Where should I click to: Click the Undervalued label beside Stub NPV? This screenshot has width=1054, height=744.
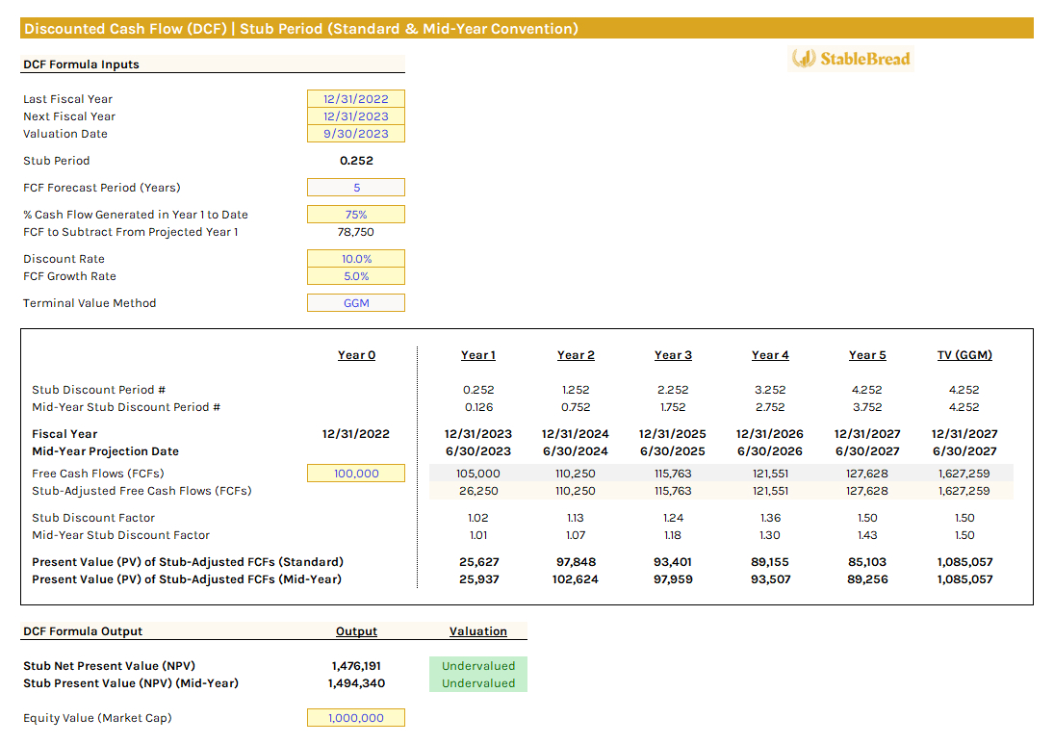477,665
